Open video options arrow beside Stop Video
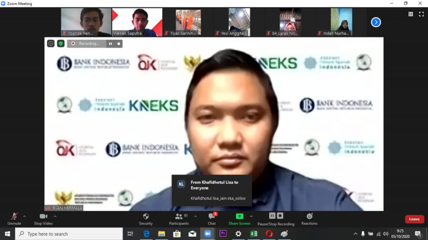The width and height of the screenshot is (428, 240). [x=55, y=216]
